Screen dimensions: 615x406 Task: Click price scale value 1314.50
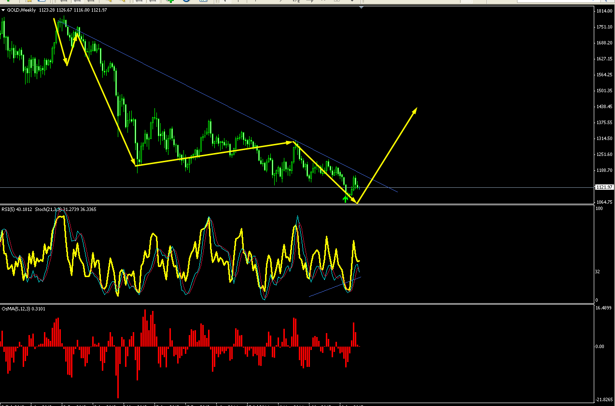click(603, 138)
